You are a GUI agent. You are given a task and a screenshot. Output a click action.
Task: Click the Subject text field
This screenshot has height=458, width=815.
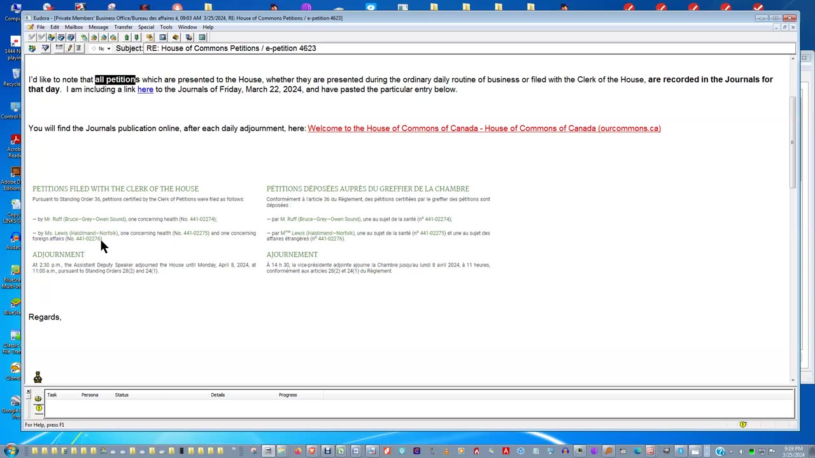[470, 48]
